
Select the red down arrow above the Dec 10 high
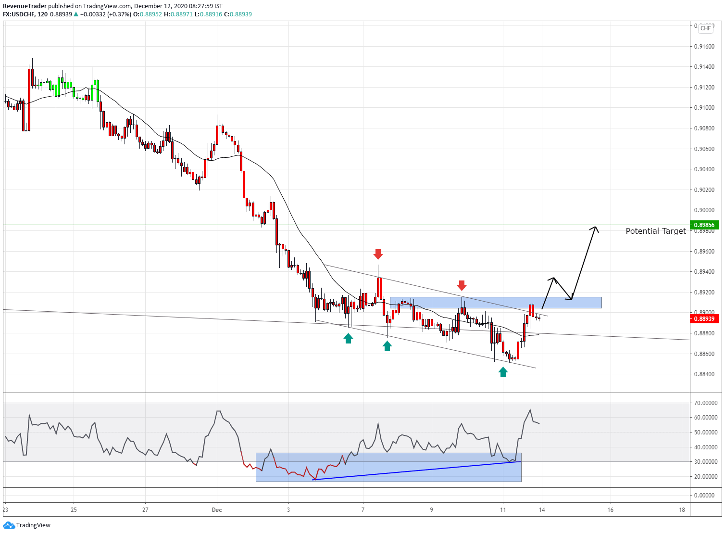pyautogui.click(x=462, y=285)
